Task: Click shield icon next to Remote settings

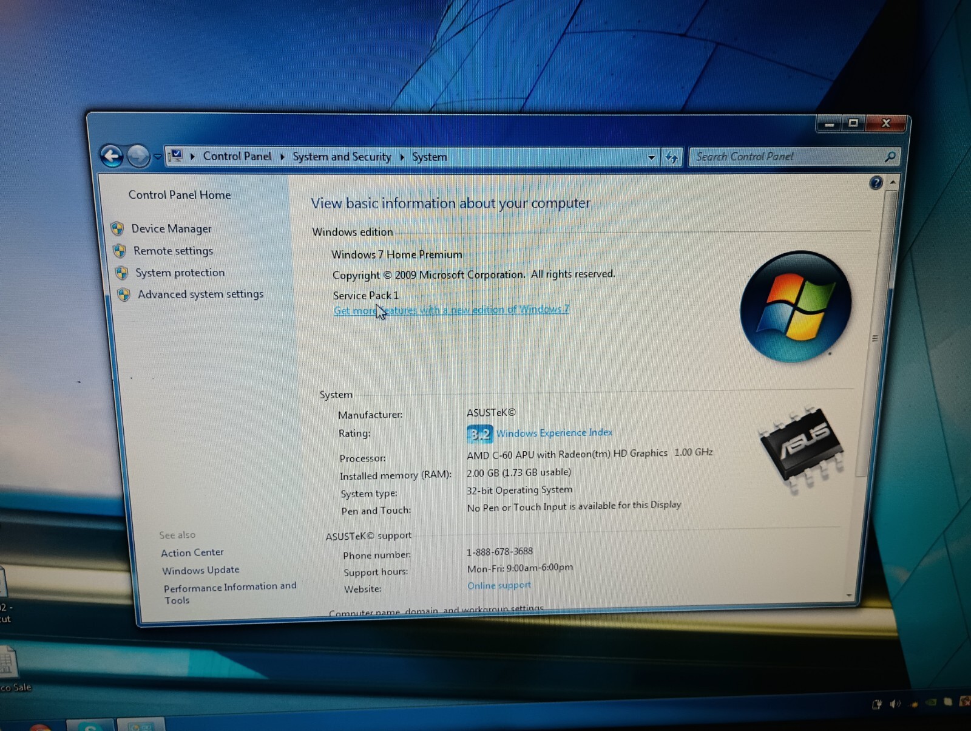Action: (x=120, y=251)
